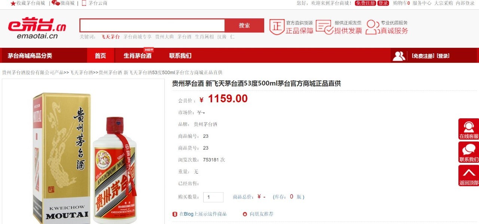The width and height of the screenshot is (479, 224).
Task: Click the 正品保障 shield badge icon
Action: point(277,27)
